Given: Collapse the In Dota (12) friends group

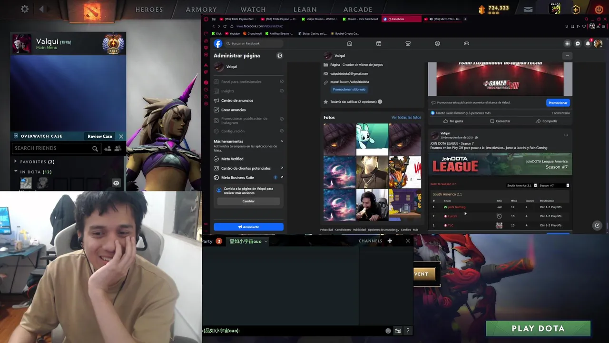Looking at the screenshot, I should coord(16,171).
